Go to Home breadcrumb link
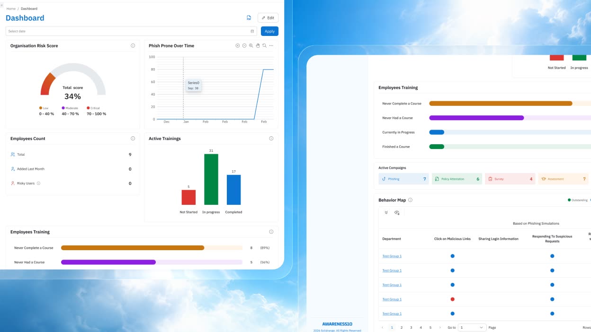 pos(11,9)
